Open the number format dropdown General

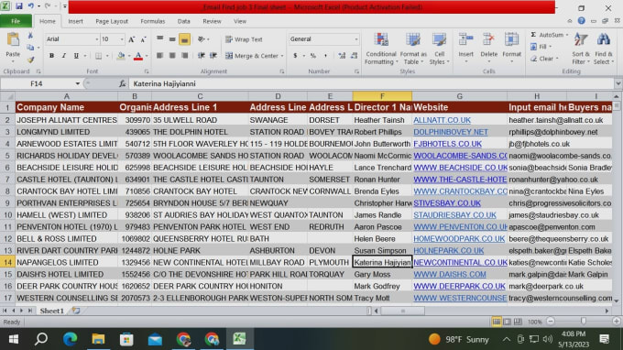356,38
